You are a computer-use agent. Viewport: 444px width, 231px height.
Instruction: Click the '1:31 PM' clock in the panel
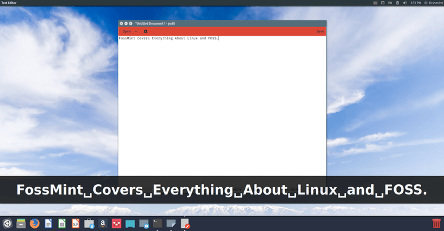pyautogui.click(x=416, y=3)
